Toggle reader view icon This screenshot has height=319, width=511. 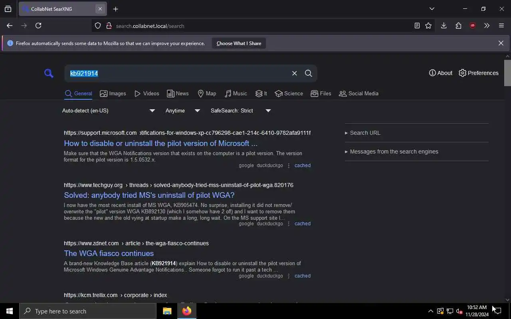(417, 26)
